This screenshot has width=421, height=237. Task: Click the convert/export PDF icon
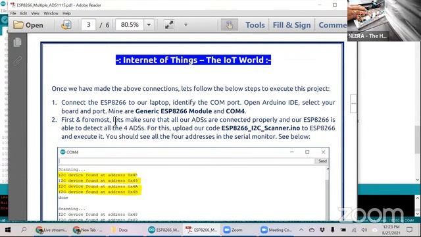coord(66,25)
